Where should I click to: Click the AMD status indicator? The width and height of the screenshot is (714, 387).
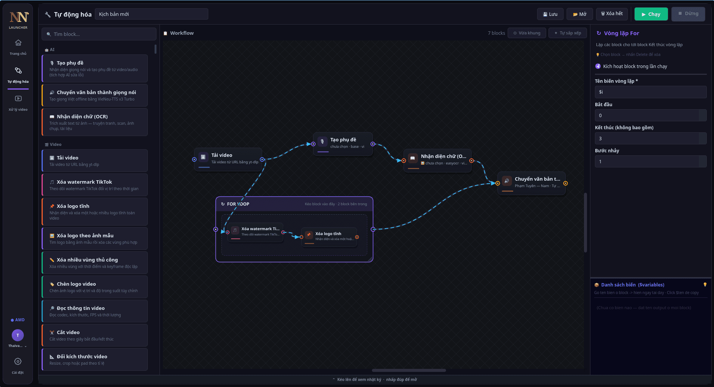point(18,320)
